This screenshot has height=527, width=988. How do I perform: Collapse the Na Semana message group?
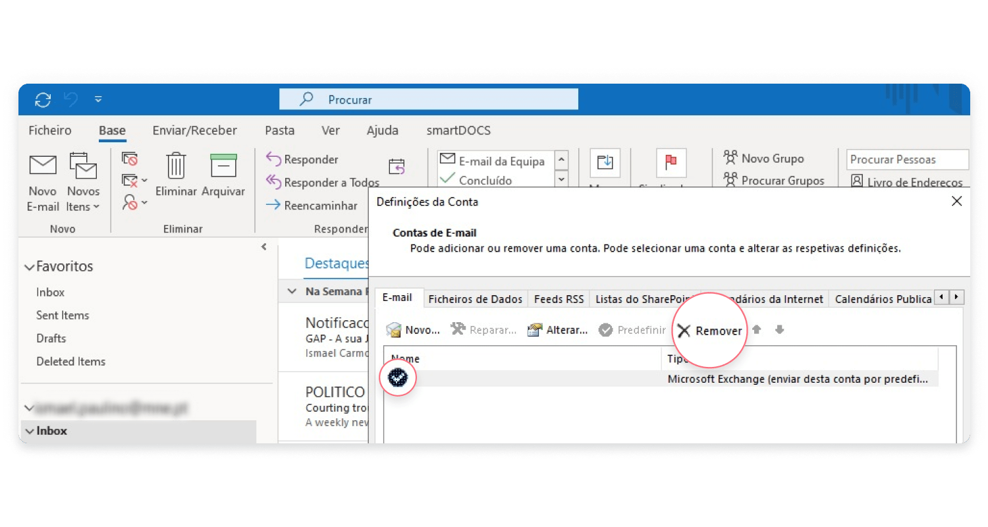pyautogui.click(x=292, y=291)
